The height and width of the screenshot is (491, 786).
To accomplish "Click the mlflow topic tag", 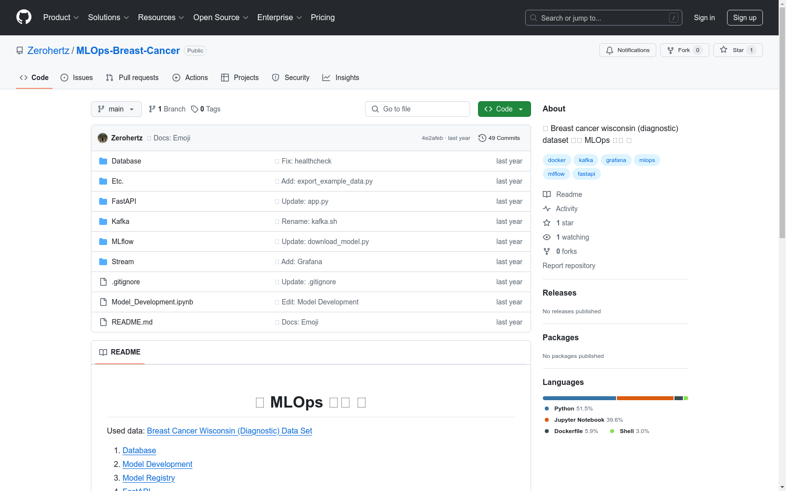I will 556,174.
